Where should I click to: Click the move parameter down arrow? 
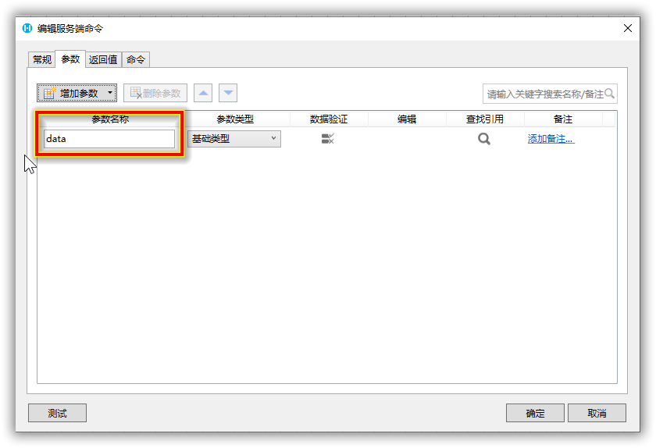[x=228, y=93]
